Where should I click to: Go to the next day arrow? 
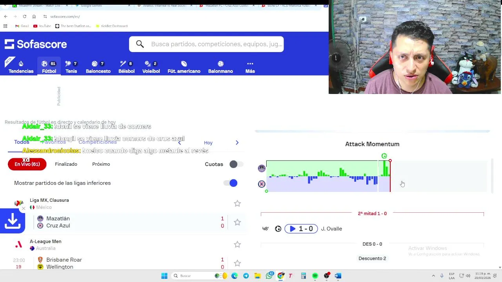237,143
